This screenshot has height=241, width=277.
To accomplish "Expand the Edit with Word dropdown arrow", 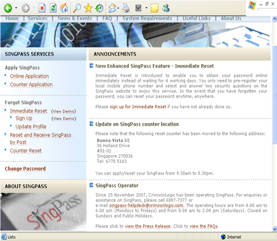I will [146, 8].
